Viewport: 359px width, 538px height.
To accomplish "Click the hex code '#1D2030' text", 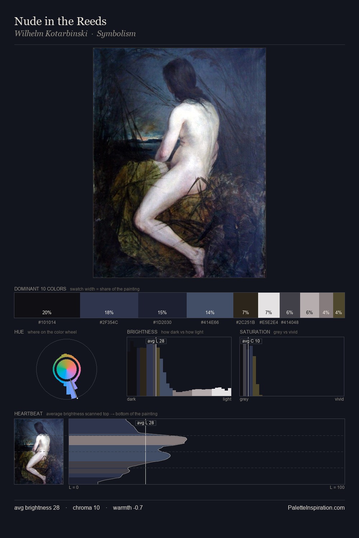I will (x=162, y=322).
